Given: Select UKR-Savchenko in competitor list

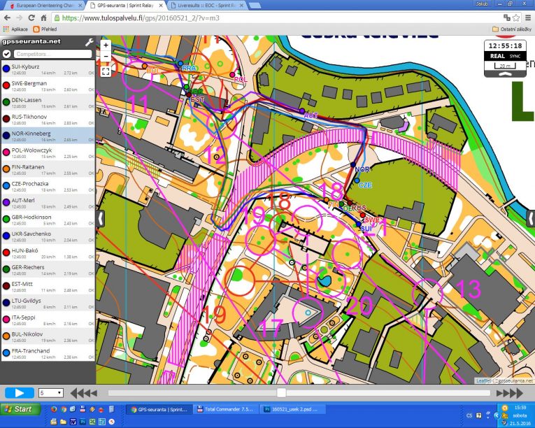Looking at the screenshot, I should tap(48, 236).
